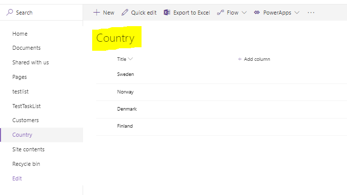Image resolution: width=347 pixels, height=195 pixels.
Task: Click the plus icon beside New
Action: click(97, 13)
